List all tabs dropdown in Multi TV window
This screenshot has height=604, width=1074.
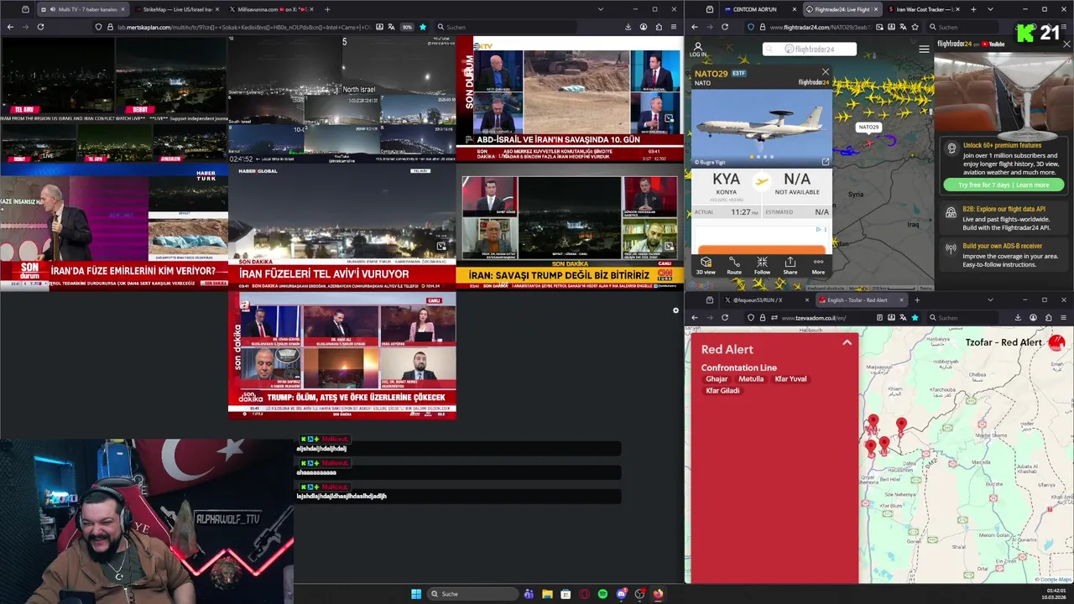(x=600, y=9)
